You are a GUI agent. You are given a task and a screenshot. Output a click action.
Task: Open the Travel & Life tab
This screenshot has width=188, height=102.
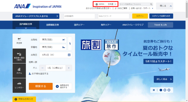[160, 25]
